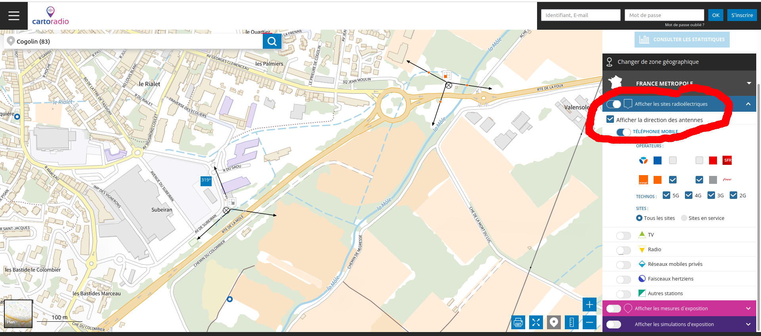Enable the Faisceaux hertziens toggle
Image resolution: width=761 pixels, height=336 pixels.
pos(623,280)
